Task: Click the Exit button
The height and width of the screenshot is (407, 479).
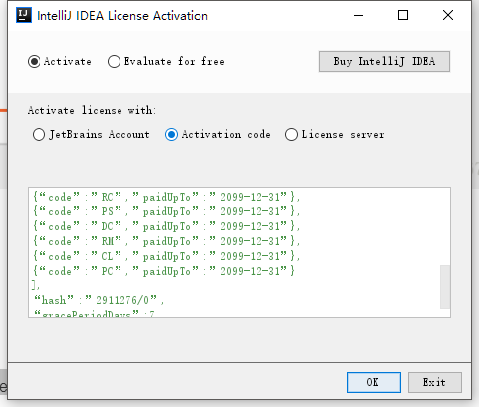Action: 435,382
